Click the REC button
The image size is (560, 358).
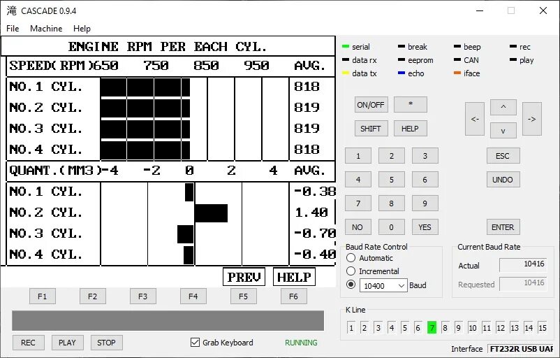[x=28, y=343]
